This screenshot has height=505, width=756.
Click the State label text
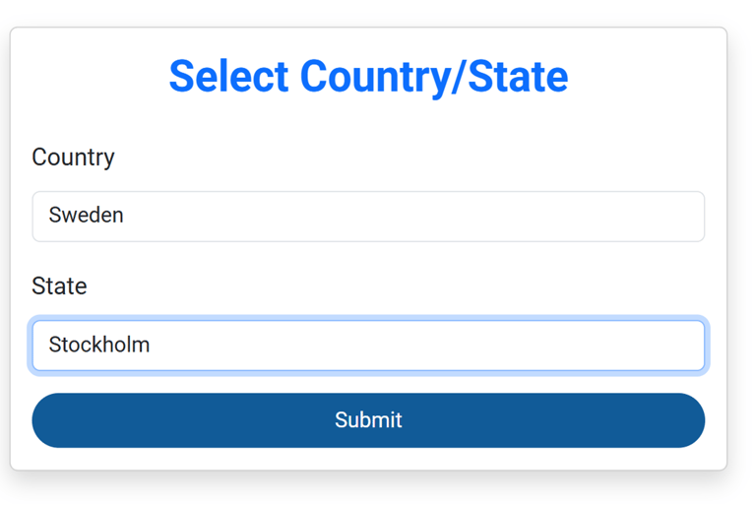point(59,286)
